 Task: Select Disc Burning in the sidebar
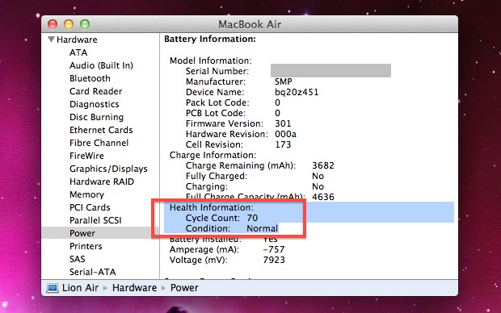tap(96, 117)
